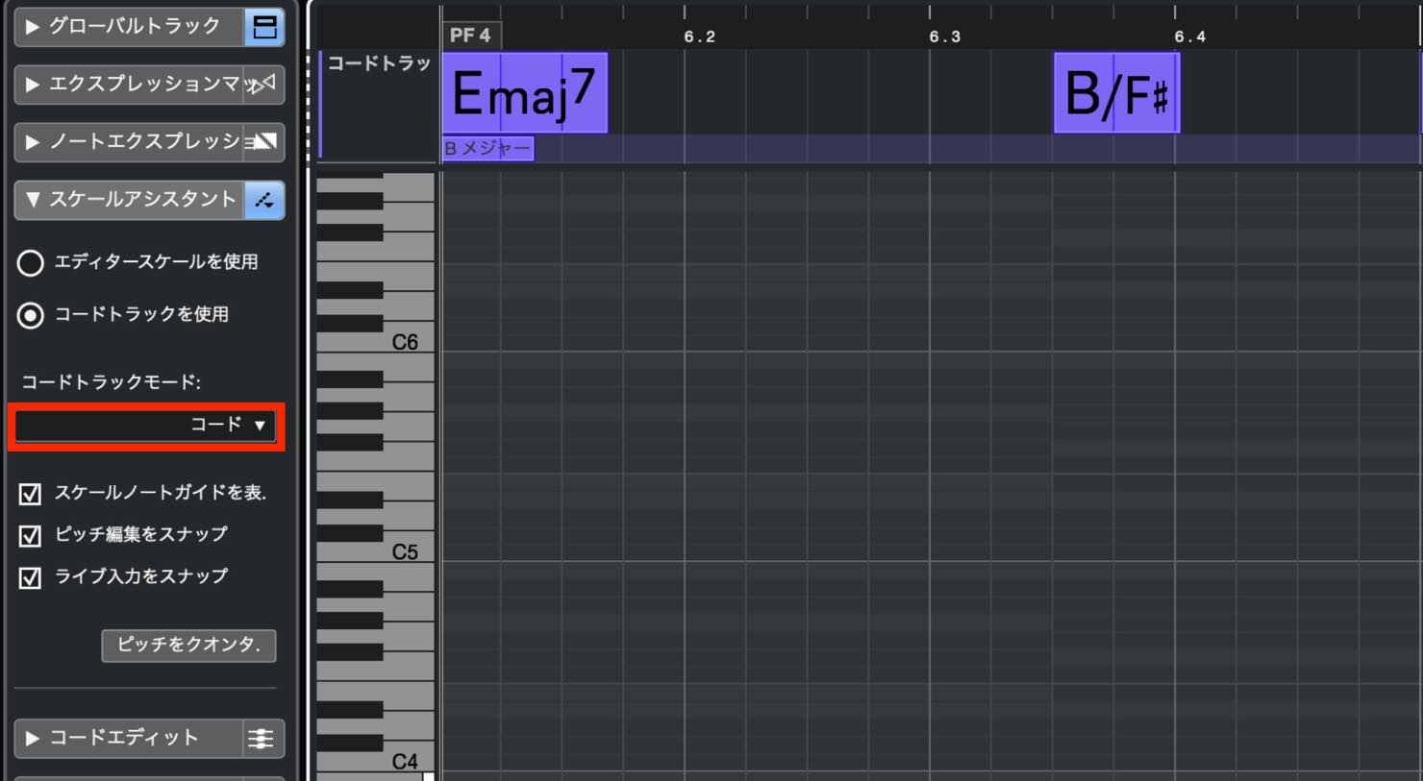The image size is (1423, 781).
Task: Click the ピッチをクオンタイズ button
Action: click(188, 646)
